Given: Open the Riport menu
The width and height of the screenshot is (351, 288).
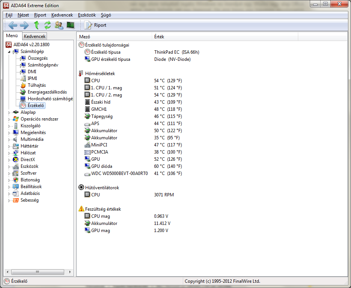Looking at the screenshot, I should coord(40,15).
